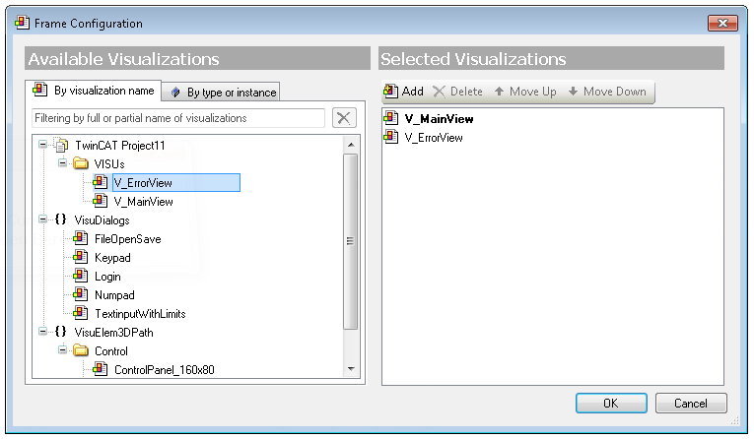Click the VisuElem3DPath label

113,333
